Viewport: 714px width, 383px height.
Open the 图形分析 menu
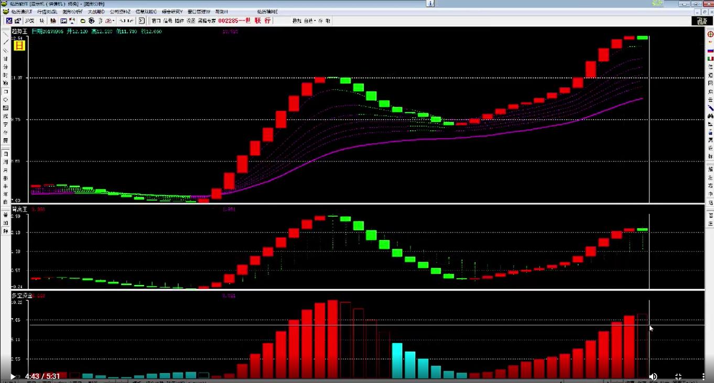(x=72, y=12)
